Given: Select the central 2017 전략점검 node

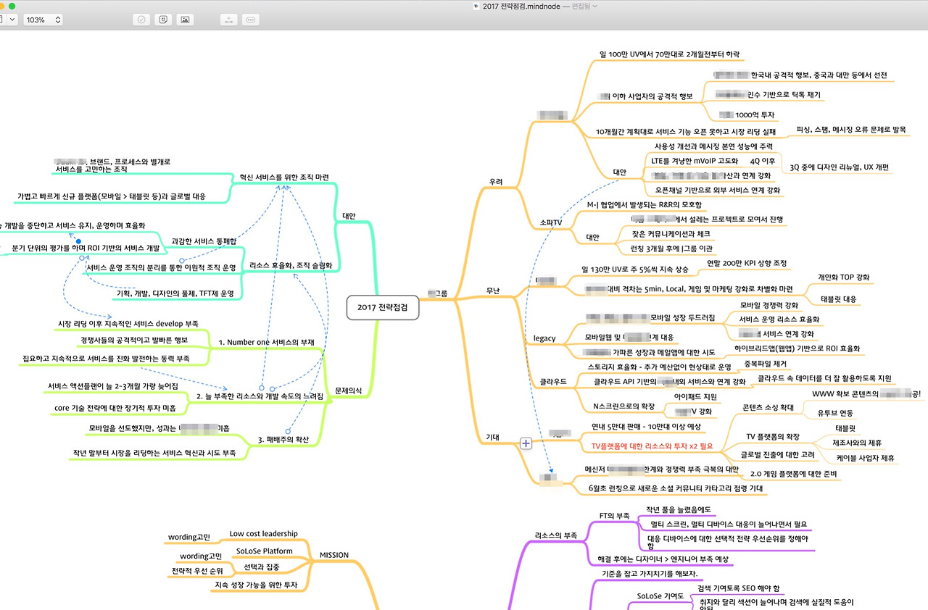Looking at the screenshot, I should click(x=383, y=307).
